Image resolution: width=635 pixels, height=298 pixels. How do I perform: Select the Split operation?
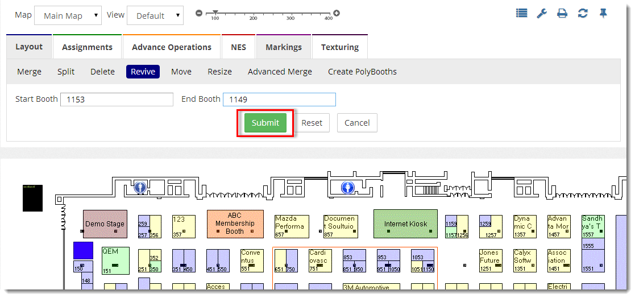(x=66, y=72)
